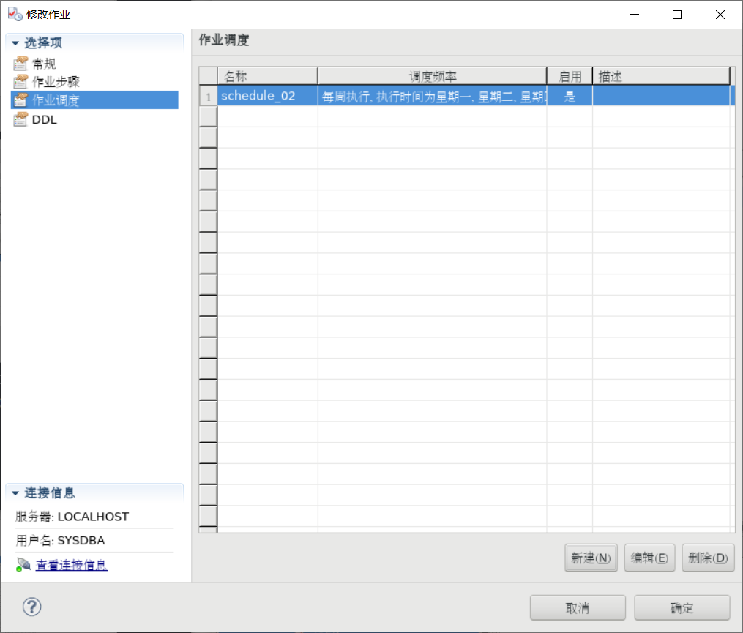The height and width of the screenshot is (633, 743).
Task: Collapse the 连接信息 section
Action: 15,493
